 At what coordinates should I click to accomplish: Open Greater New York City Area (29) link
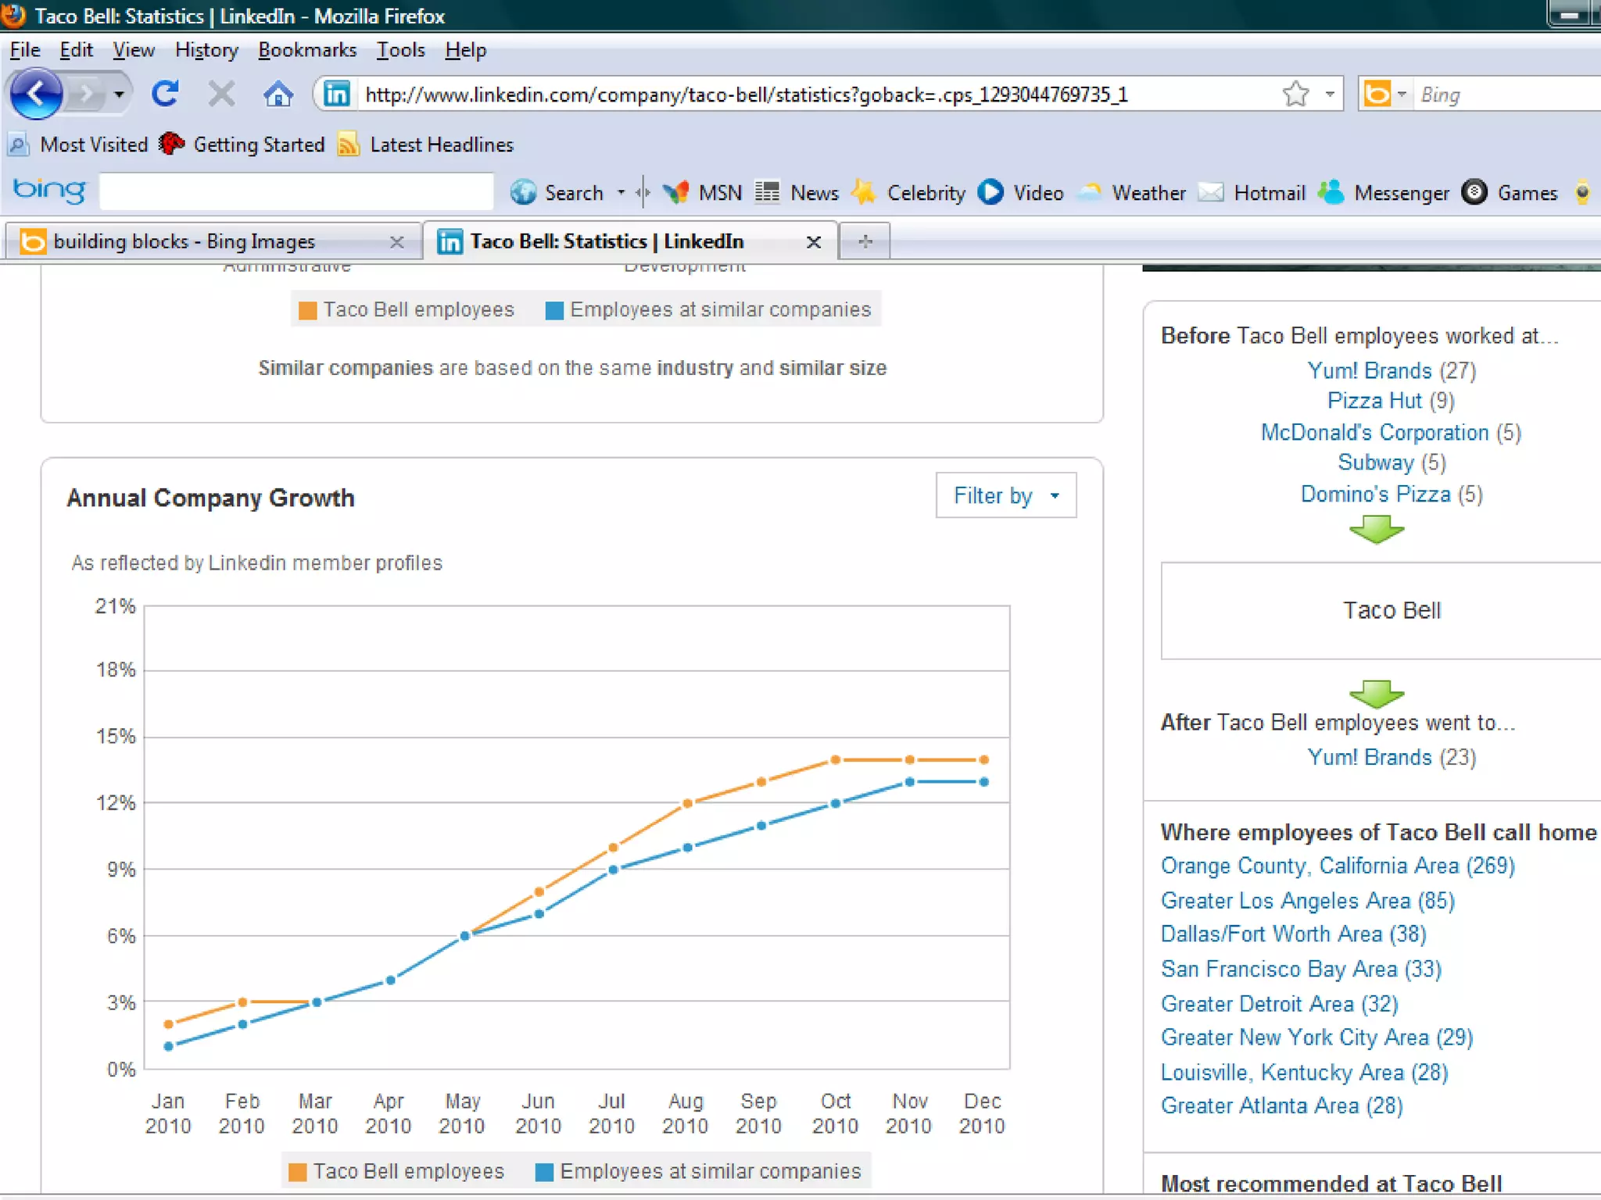[x=1316, y=1037]
